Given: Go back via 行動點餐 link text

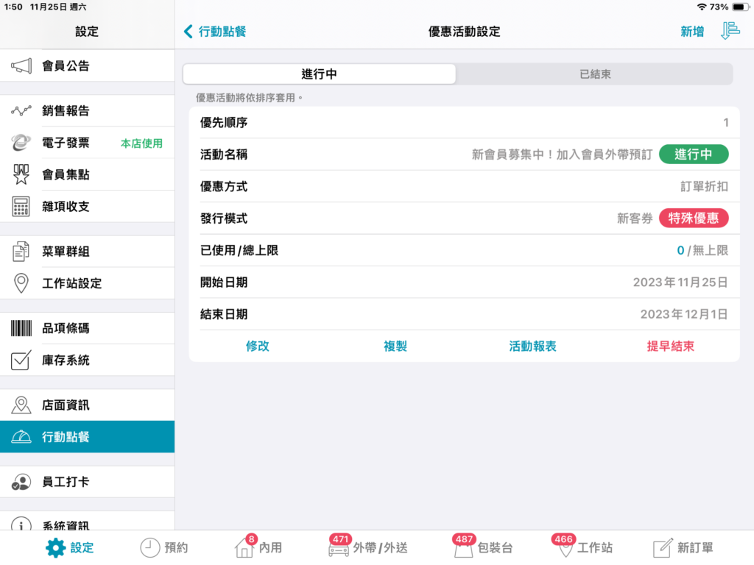Looking at the screenshot, I should pyautogui.click(x=222, y=32).
